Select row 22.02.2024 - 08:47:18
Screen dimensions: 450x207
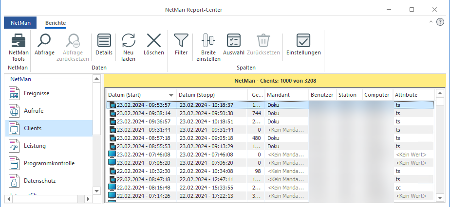click(x=270, y=179)
